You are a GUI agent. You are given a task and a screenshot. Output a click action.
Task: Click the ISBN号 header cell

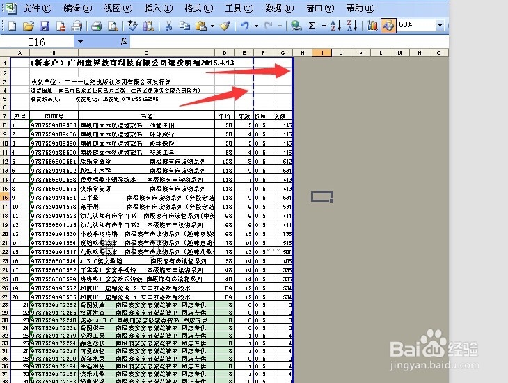(x=54, y=116)
